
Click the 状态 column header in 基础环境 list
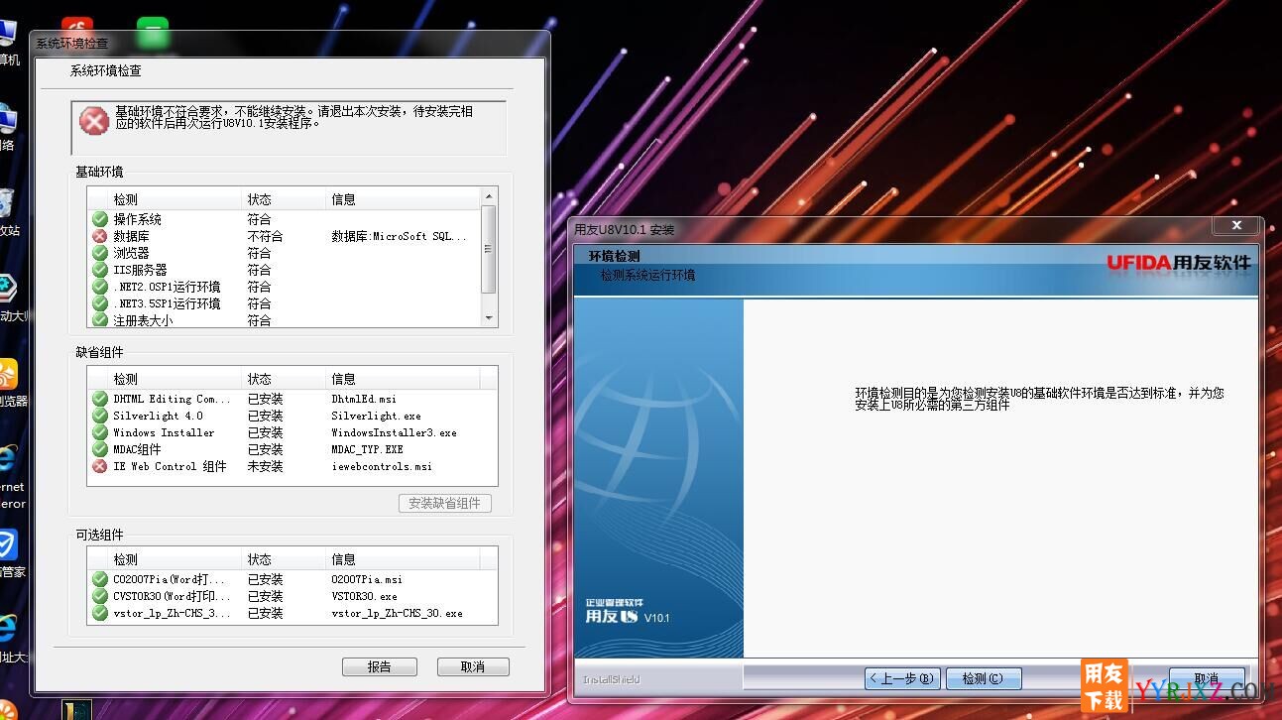click(285, 199)
